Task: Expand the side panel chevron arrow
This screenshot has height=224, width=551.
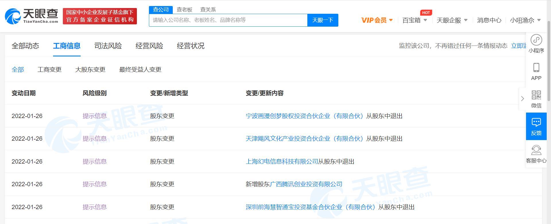Action: click(523, 99)
